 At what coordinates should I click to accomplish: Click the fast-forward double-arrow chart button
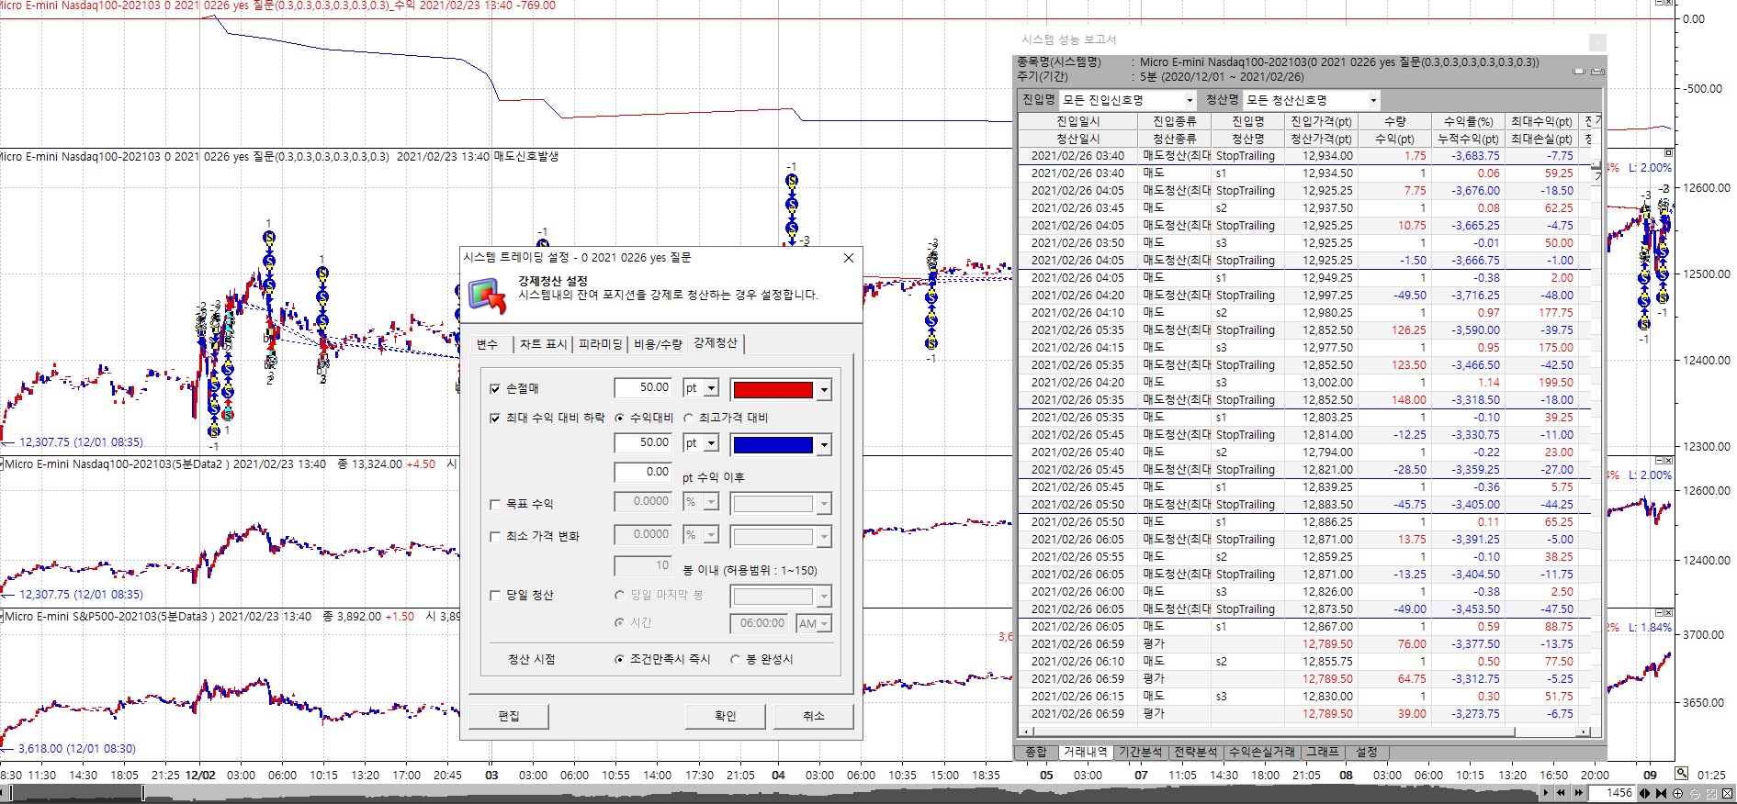tap(1578, 793)
